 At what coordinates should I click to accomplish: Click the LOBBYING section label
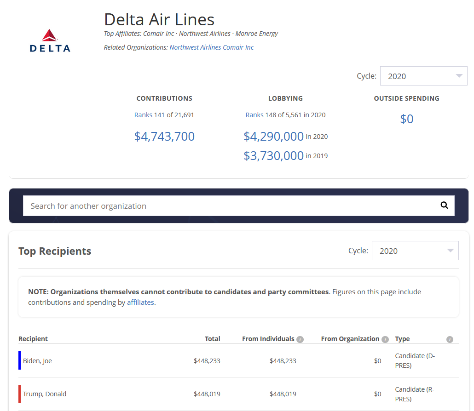[286, 98]
